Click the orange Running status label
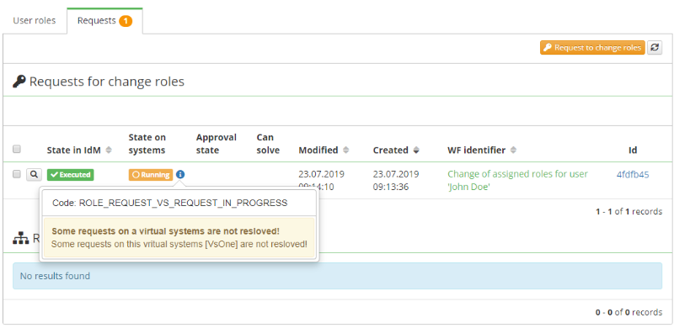674x328 pixels. click(151, 175)
